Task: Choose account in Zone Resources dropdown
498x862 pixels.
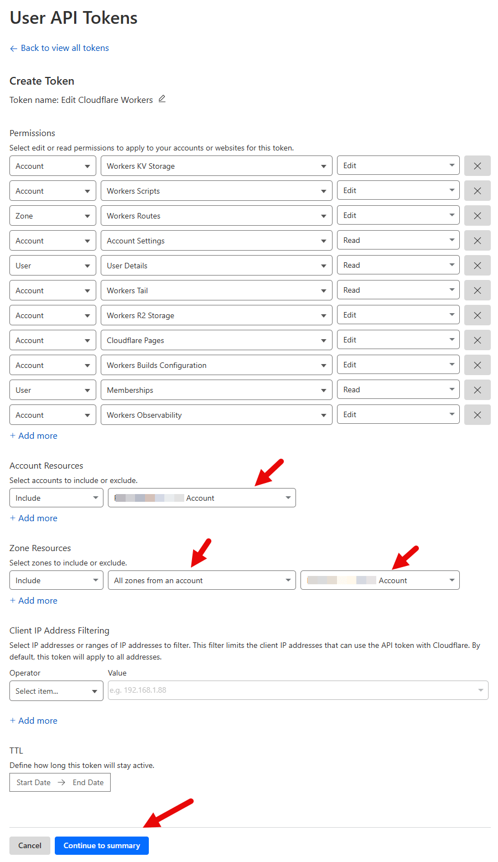Action: (380, 580)
